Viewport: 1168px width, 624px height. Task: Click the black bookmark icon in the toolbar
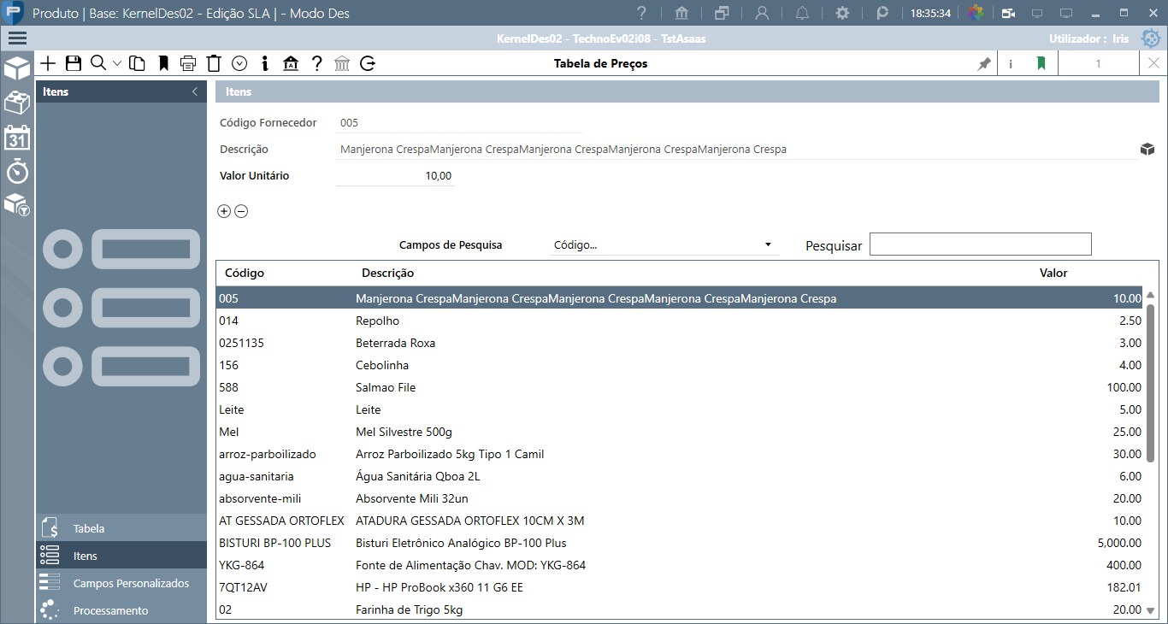pyautogui.click(x=163, y=63)
